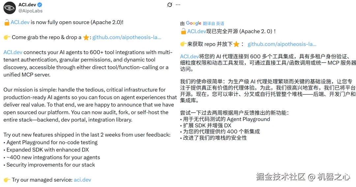This screenshot has height=187, width=356.
Task: Open ACI.dev link in the Chinese headline
Action: [197, 32]
